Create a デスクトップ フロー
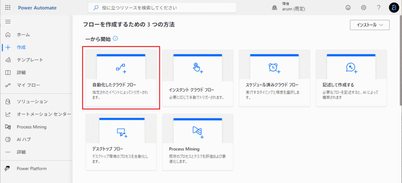 [121, 142]
